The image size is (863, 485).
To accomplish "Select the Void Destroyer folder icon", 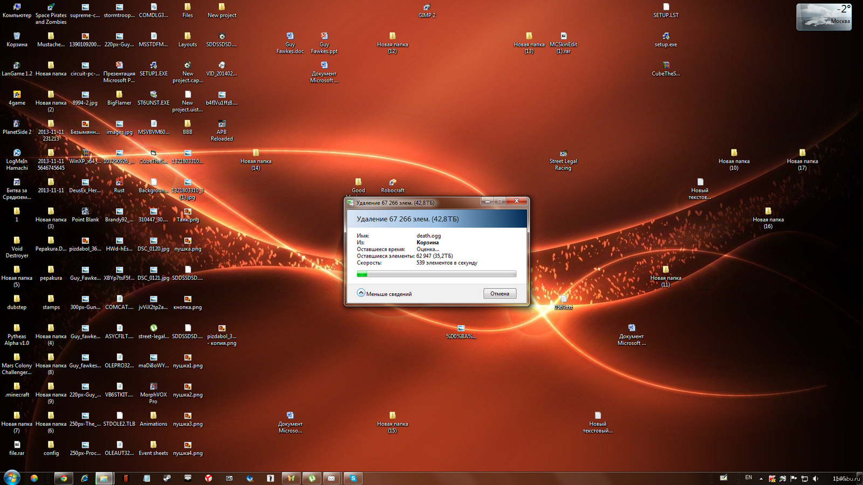I will tap(17, 247).
